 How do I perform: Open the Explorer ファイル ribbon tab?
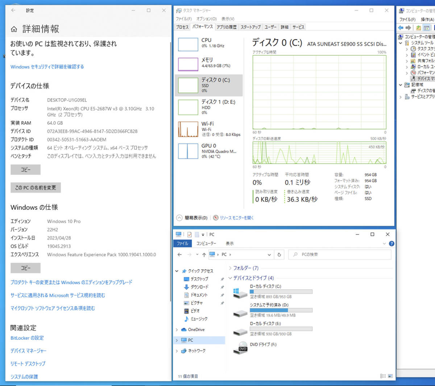pos(182,244)
